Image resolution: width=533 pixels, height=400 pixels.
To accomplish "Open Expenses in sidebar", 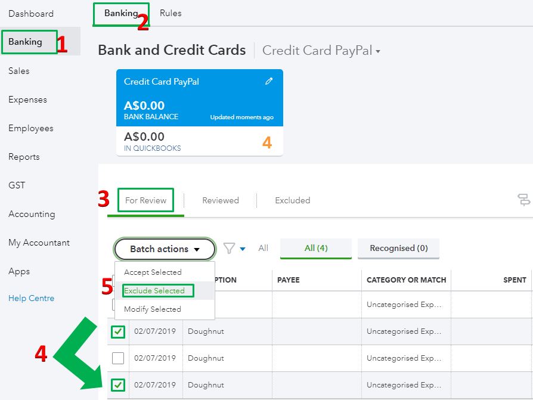I will (27, 100).
